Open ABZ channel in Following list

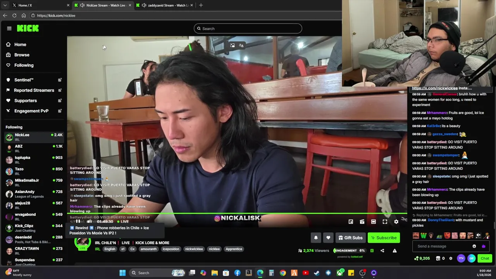[34, 148]
